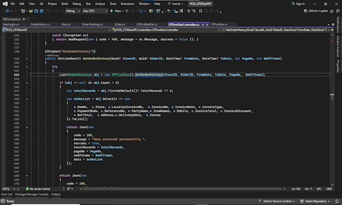Click the Redo arrow icon
Viewport: 342px width, 205px height.
[57, 11]
